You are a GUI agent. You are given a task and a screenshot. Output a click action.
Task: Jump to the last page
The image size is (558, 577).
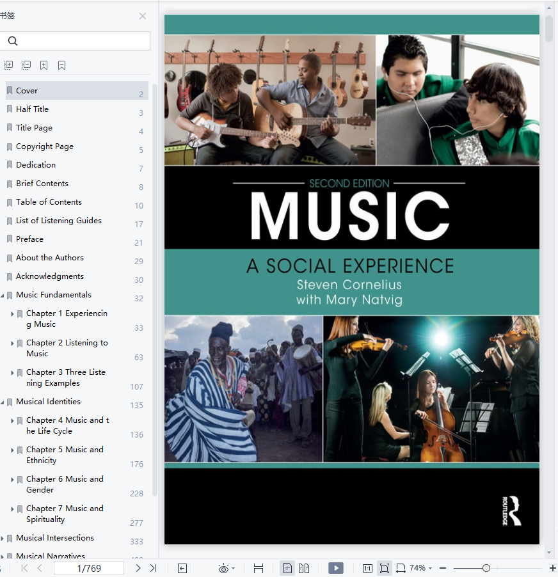coord(154,568)
